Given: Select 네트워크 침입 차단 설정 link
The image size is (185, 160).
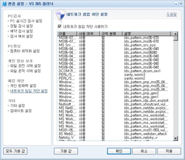Looking at the screenshot, I should click(x=29, y=91).
